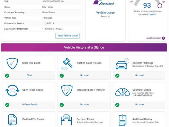
Task: Click the Additional History clipboard icon
Action: coord(123,120)
